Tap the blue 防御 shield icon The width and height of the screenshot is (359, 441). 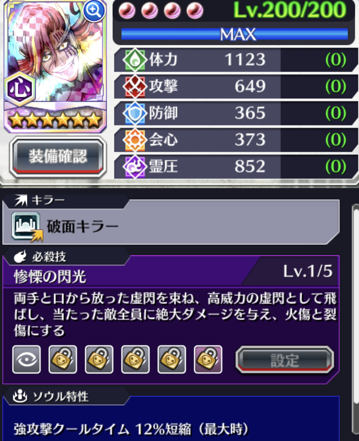tap(135, 113)
